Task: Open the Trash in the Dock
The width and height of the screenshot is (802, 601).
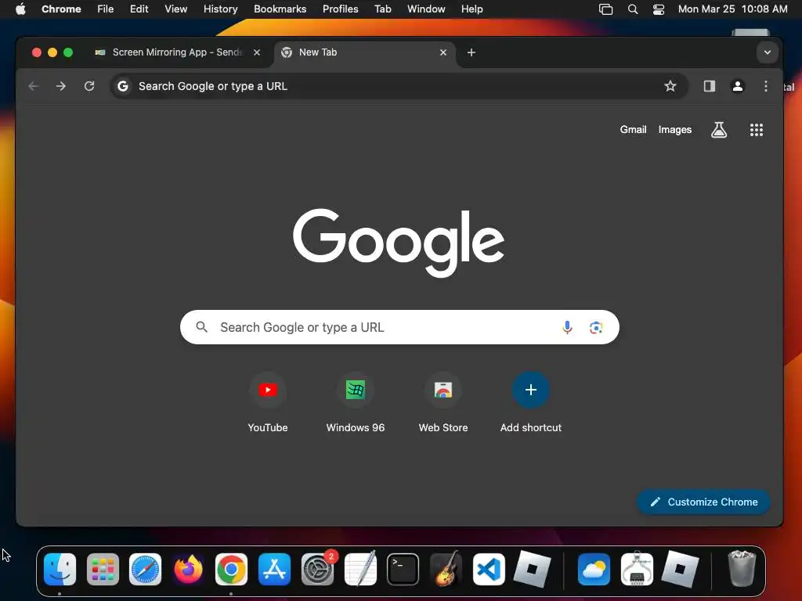Action: pos(741,568)
